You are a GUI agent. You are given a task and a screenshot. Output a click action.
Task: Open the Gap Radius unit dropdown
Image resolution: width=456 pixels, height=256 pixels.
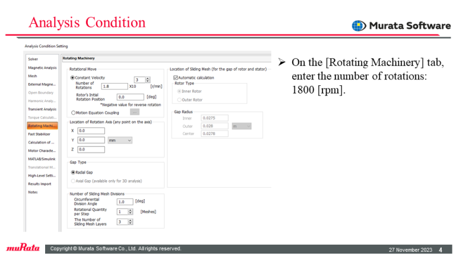pyautogui.click(x=241, y=126)
